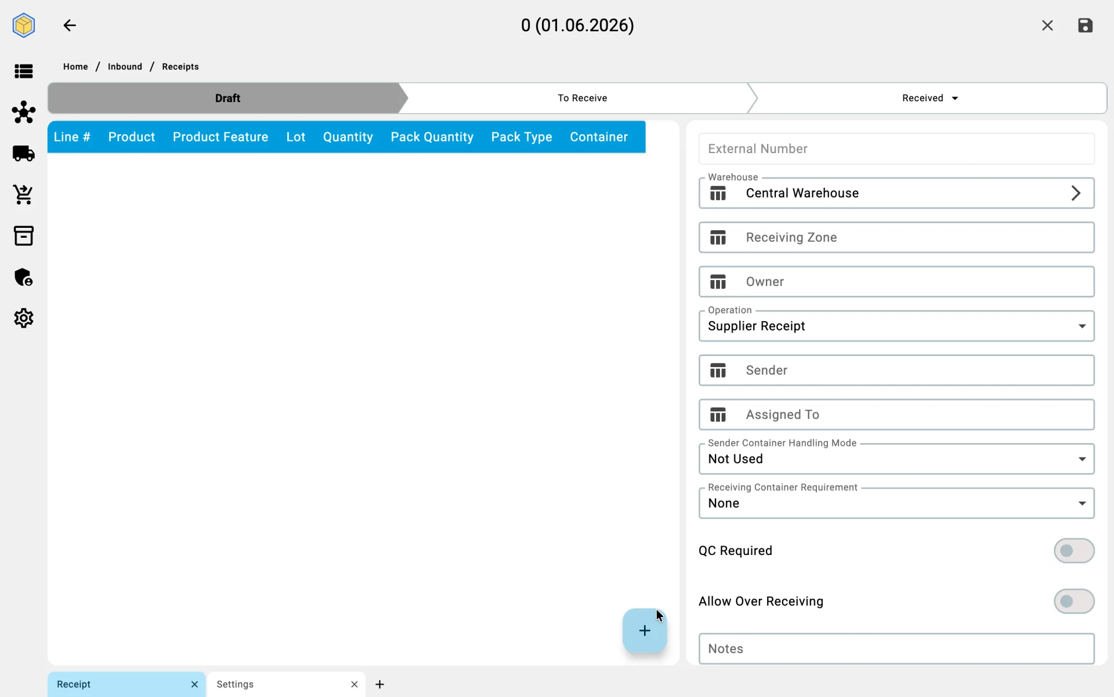Open the list menu icon in sidebar
The image size is (1114, 697).
(24, 71)
